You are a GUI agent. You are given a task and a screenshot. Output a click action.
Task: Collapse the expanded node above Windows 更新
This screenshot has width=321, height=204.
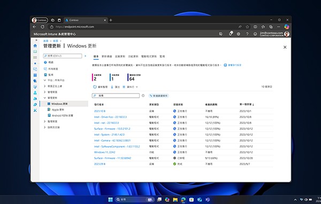(x=44, y=98)
